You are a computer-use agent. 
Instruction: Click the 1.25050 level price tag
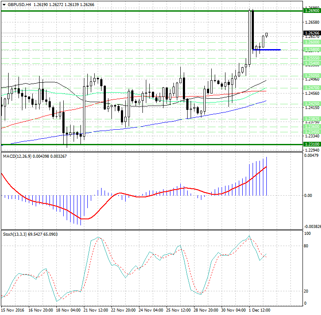pyautogui.click(x=312, y=75)
